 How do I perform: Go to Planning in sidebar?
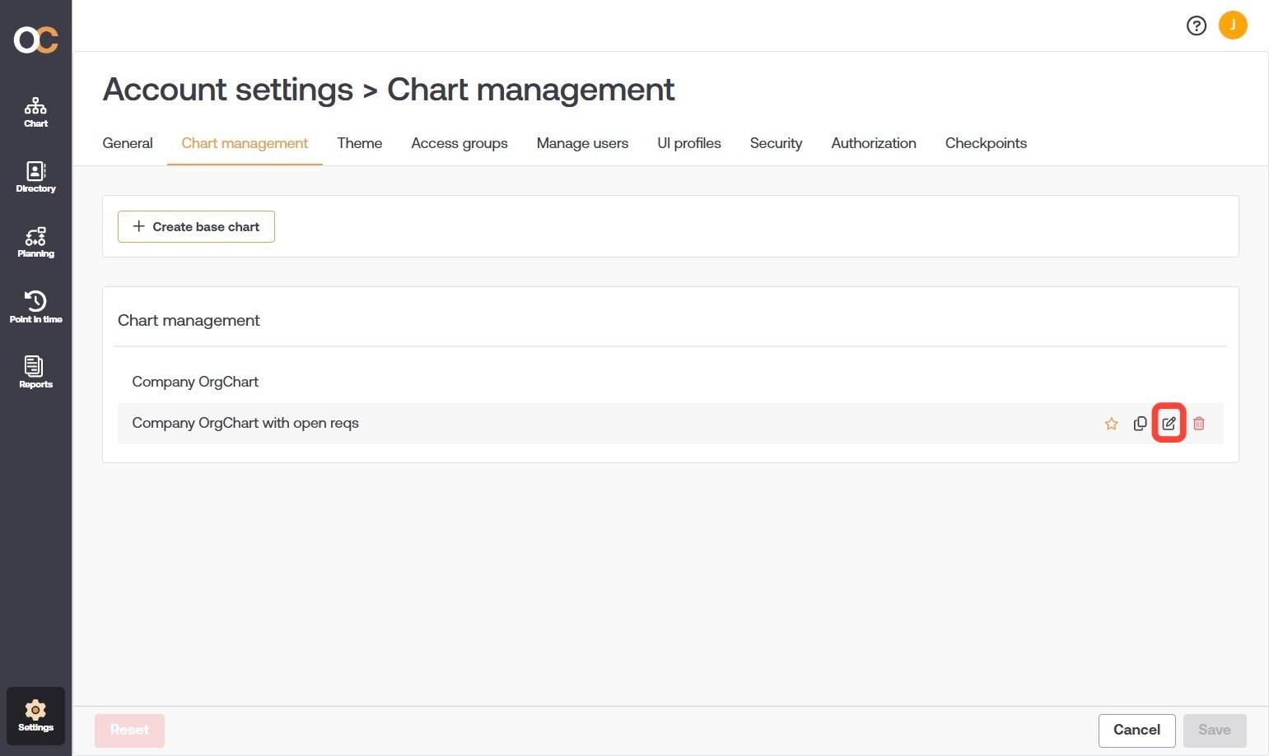click(x=35, y=243)
